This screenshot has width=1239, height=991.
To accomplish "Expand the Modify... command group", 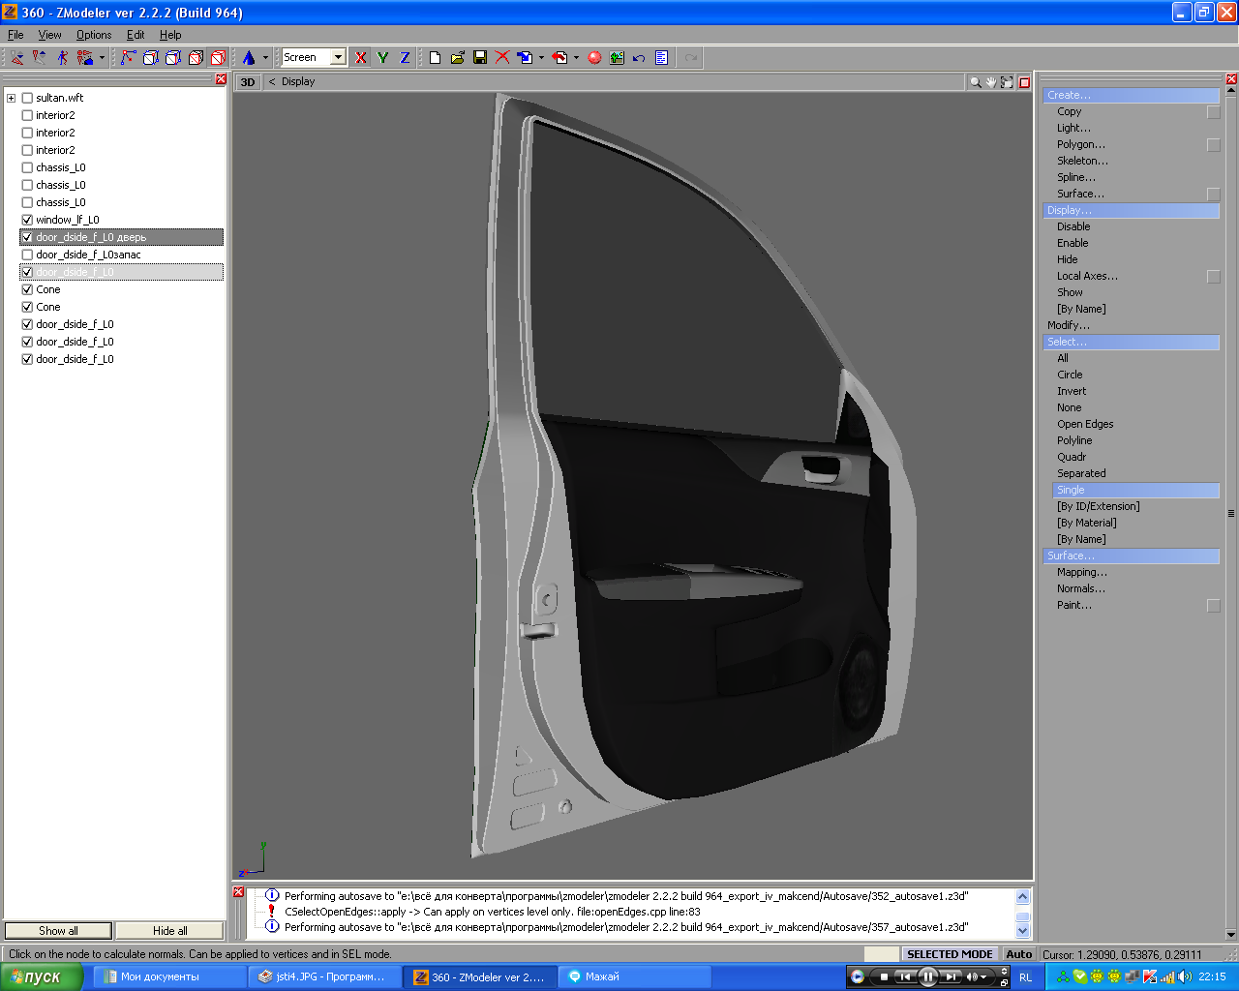I will (1068, 325).
